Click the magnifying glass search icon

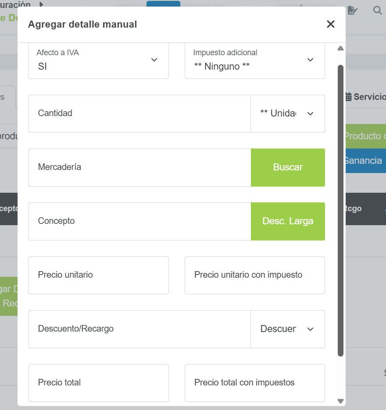click(377, 11)
